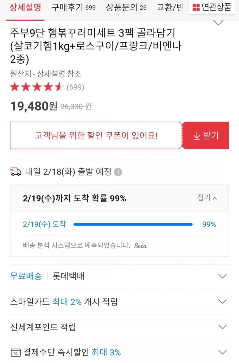Click the info icon beside departure date
Screen dimensions: 239x363
pos(118,172)
